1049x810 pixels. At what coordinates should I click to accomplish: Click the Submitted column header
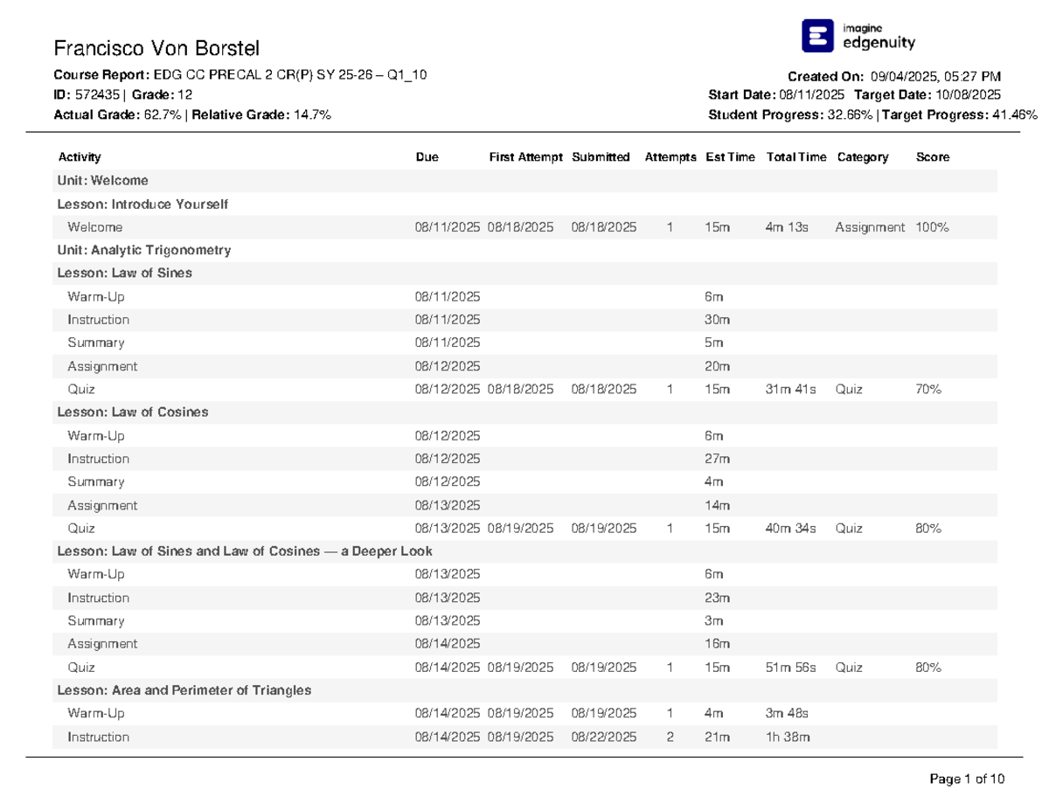(x=601, y=157)
